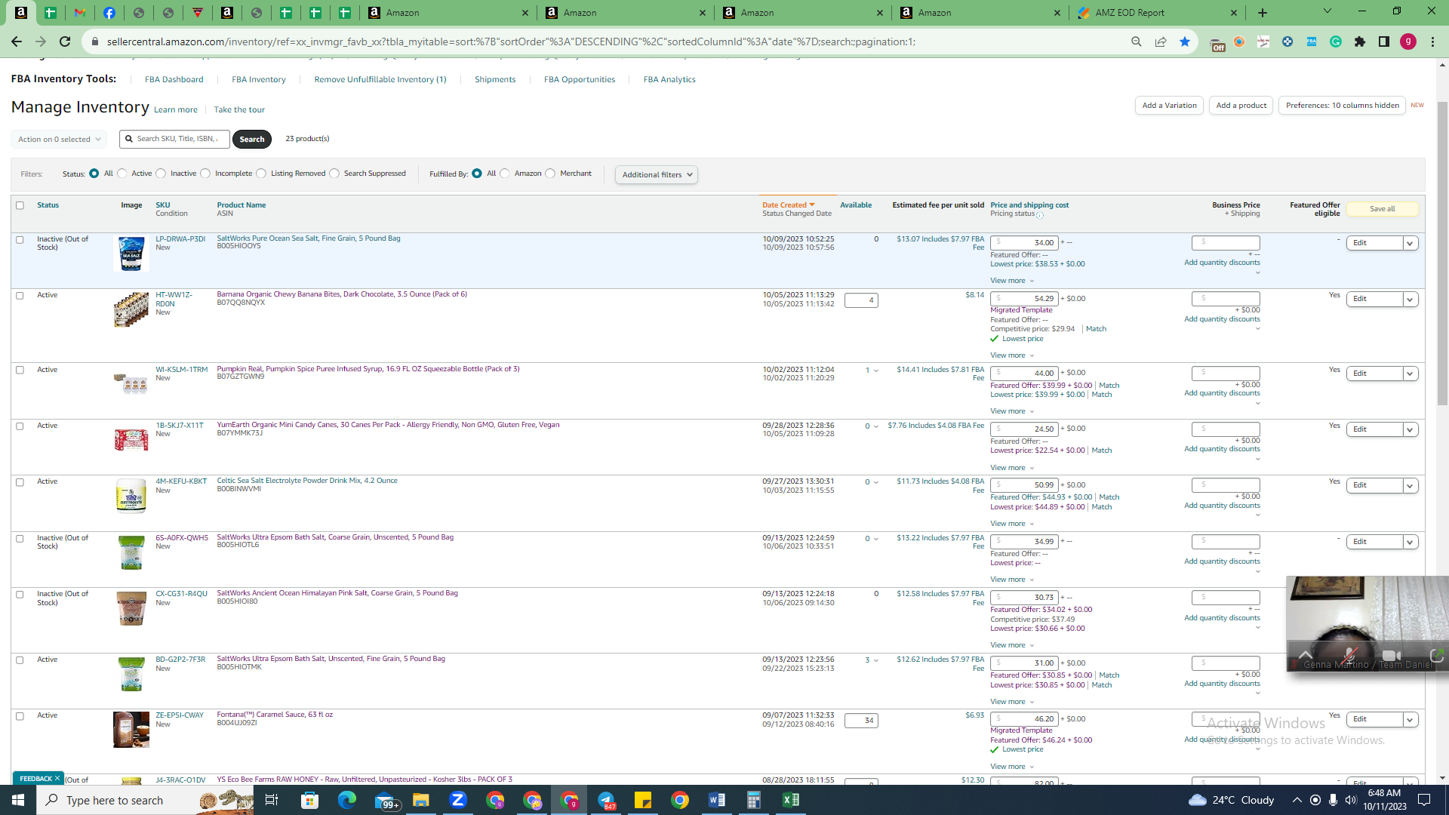Expand View more for YumEarth Candy Canes row
The width and height of the screenshot is (1449, 815).
click(1012, 468)
